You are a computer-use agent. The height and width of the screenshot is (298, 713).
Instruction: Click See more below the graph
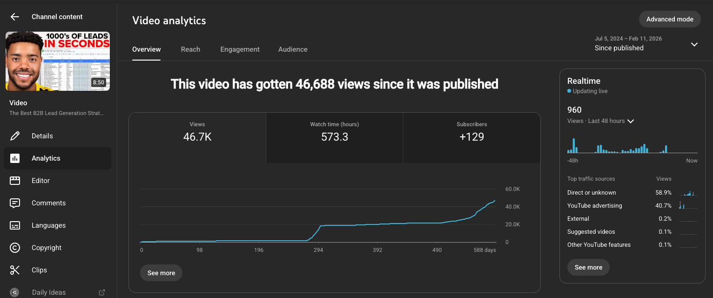click(161, 273)
